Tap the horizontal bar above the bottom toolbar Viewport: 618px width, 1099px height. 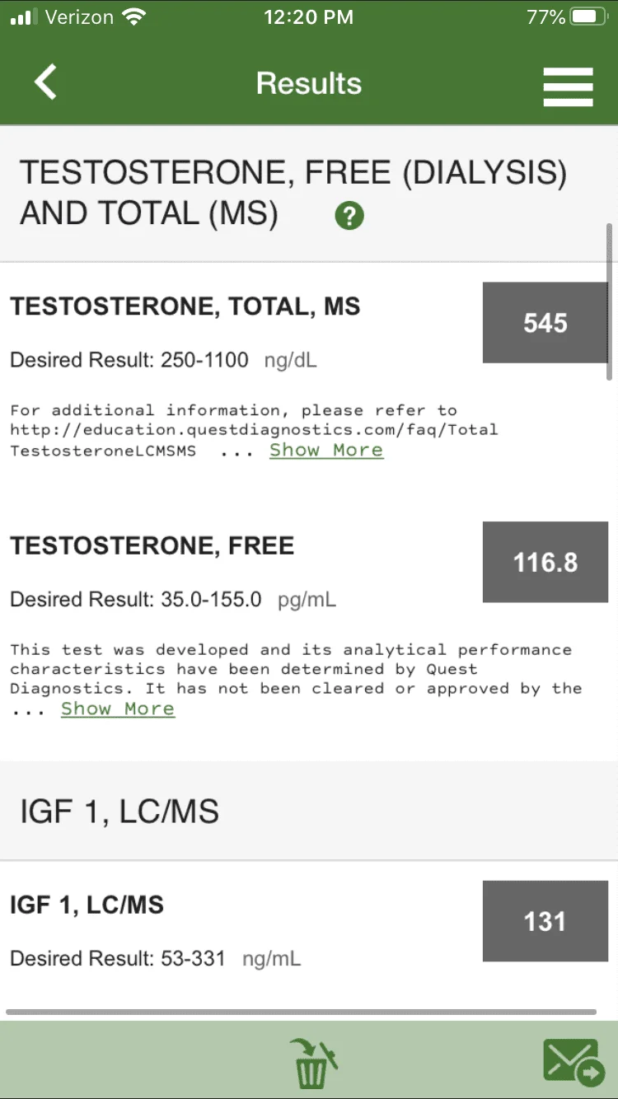301,1012
